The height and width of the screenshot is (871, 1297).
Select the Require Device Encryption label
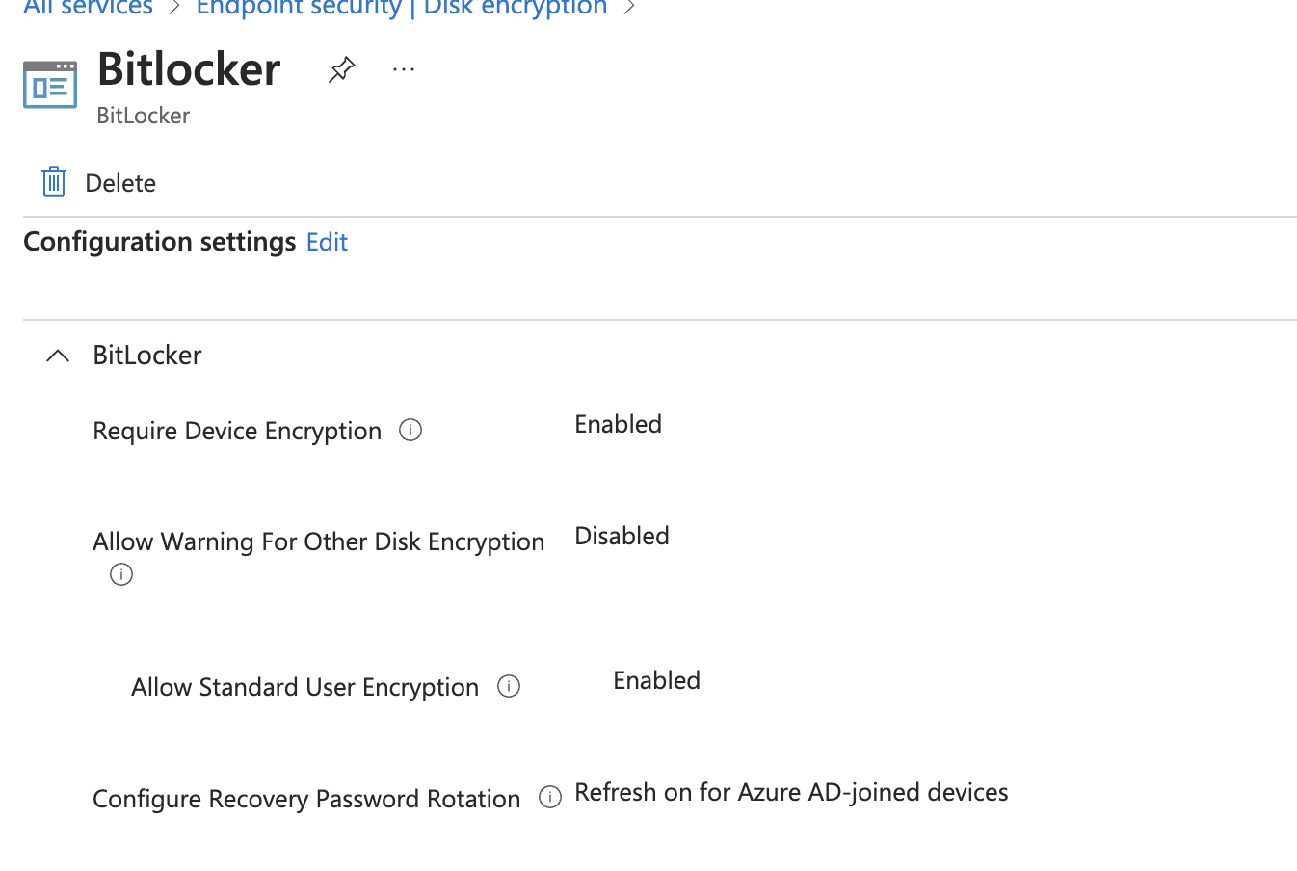236,431
